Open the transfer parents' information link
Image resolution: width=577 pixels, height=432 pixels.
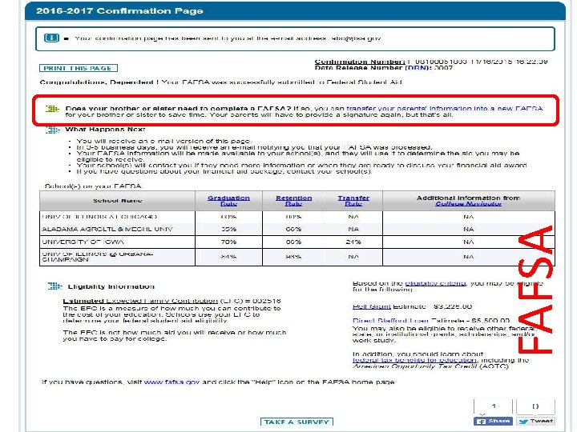[x=445, y=108]
